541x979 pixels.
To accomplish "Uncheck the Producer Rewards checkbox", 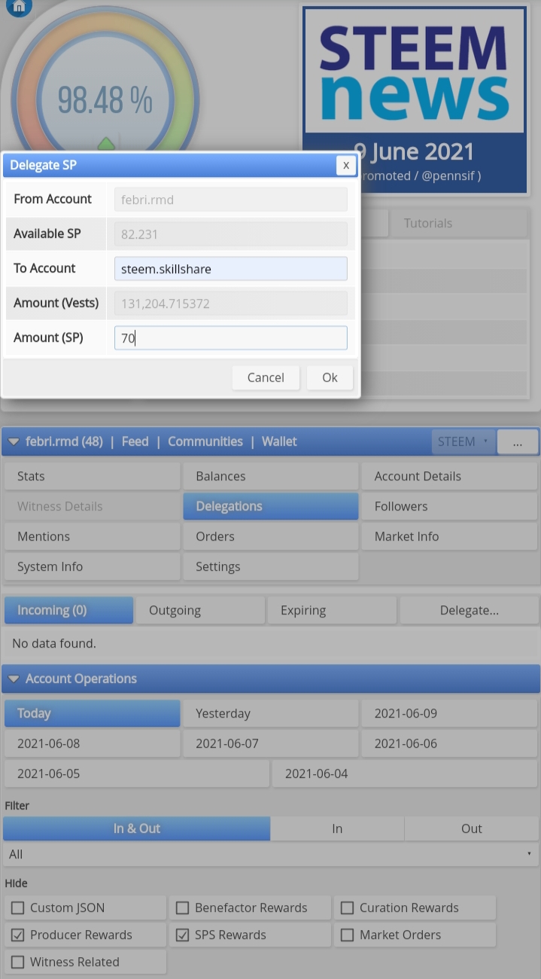I will 18,935.
